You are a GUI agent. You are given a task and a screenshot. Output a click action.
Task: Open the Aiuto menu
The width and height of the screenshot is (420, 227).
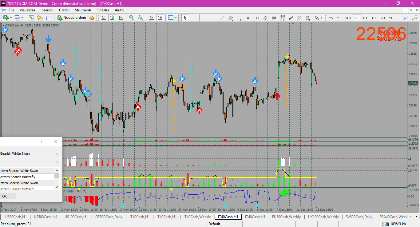[119, 10]
